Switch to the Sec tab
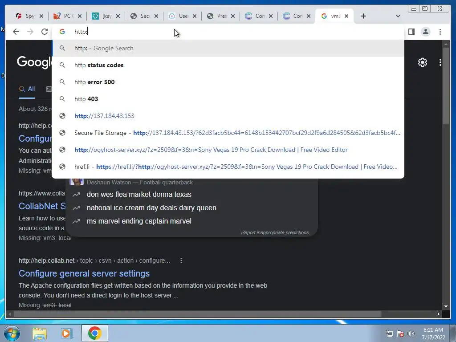Image resolution: width=456 pixels, height=342 pixels. pyautogui.click(x=141, y=16)
